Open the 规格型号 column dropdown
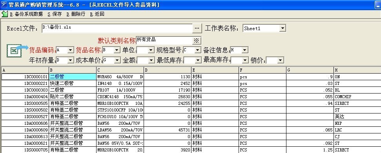 pos(198,50)
